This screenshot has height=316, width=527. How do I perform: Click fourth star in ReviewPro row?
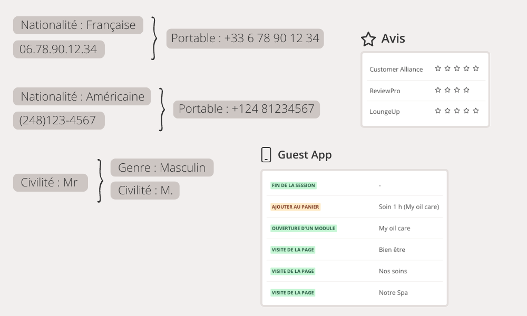466,90
